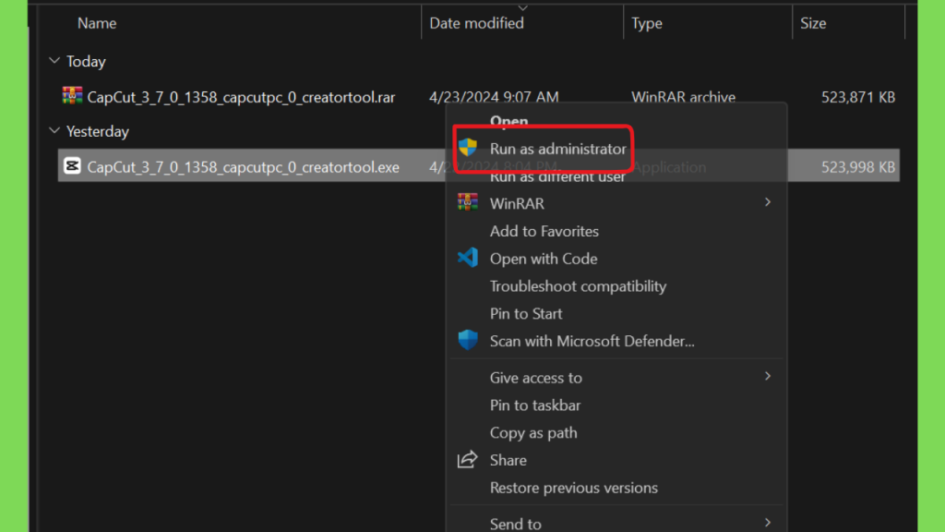
Task: Click the 4/23/2024 9:07 AM date cell
Action: 494,97
